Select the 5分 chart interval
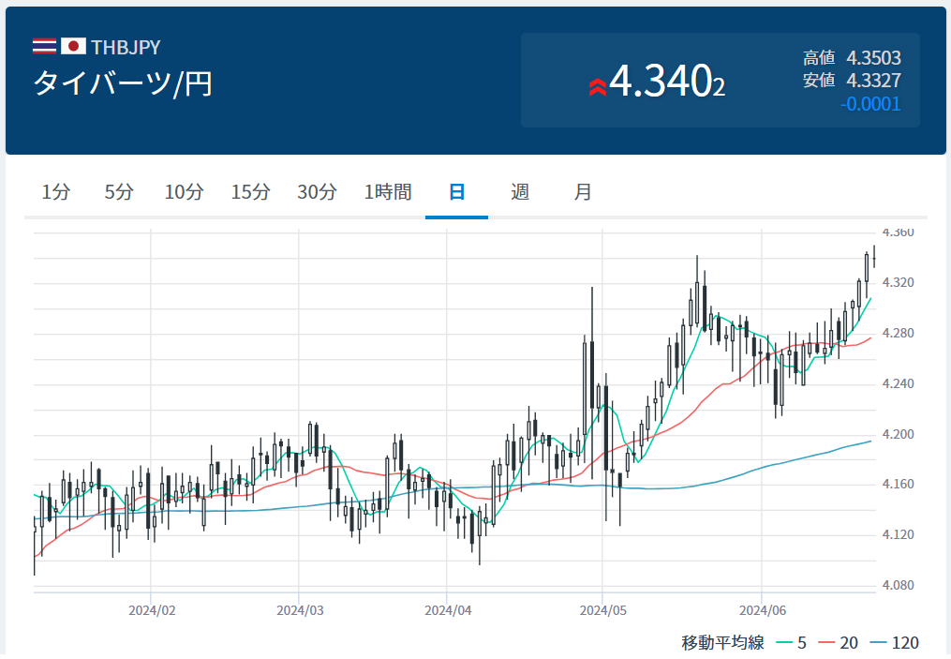951x659 pixels. click(119, 192)
